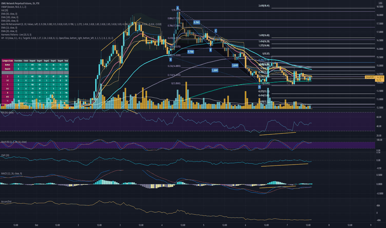386x228 pixels.
Task: Click the 1.604 harmonic ratio label
Action: (x=215, y=70)
